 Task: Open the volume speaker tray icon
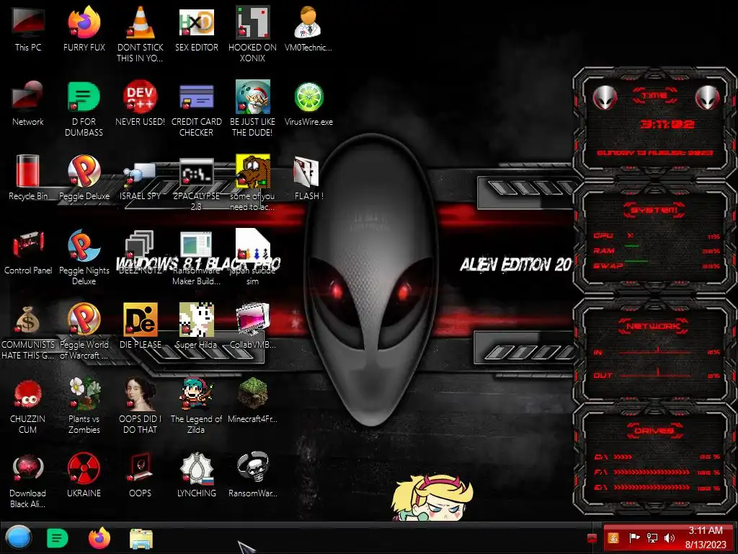(x=670, y=537)
